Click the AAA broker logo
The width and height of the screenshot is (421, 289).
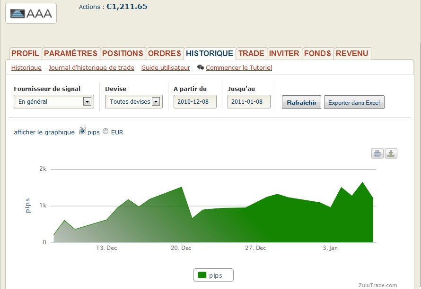tap(31, 13)
